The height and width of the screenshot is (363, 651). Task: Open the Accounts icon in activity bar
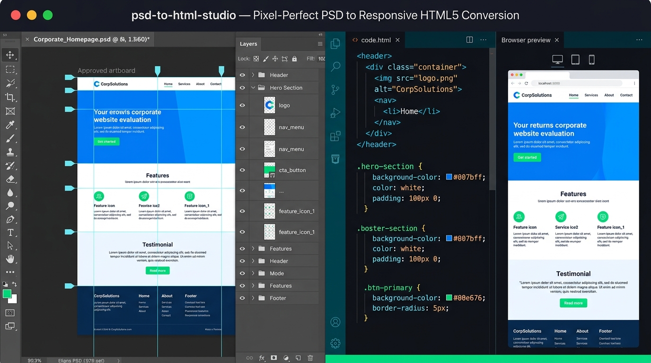pyautogui.click(x=335, y=322)
